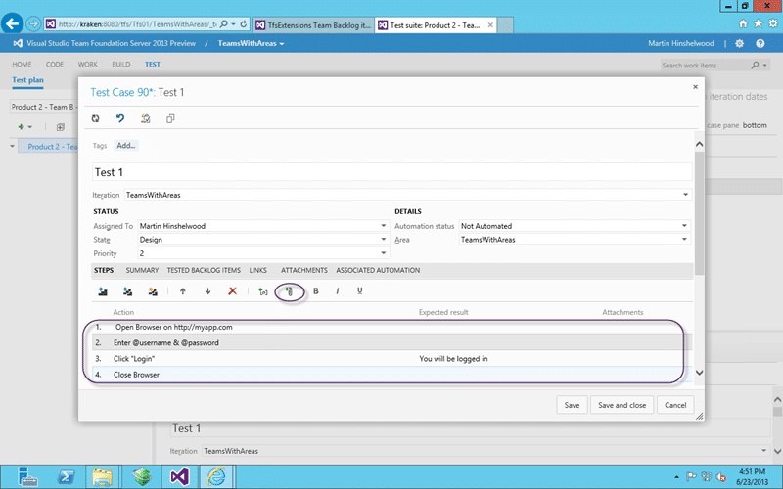Click the Insert shared steps icon
Screen dimensions: 783x489
pyautogui.click(x=127, y=291)
